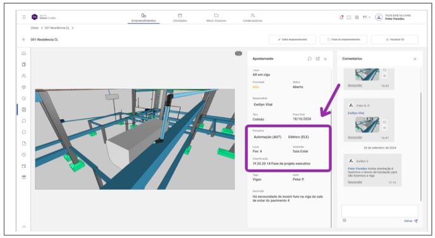Select the Elétrico (ELE) discipline tag
This screenshot has height=238, width=435.
coord(298,137)
